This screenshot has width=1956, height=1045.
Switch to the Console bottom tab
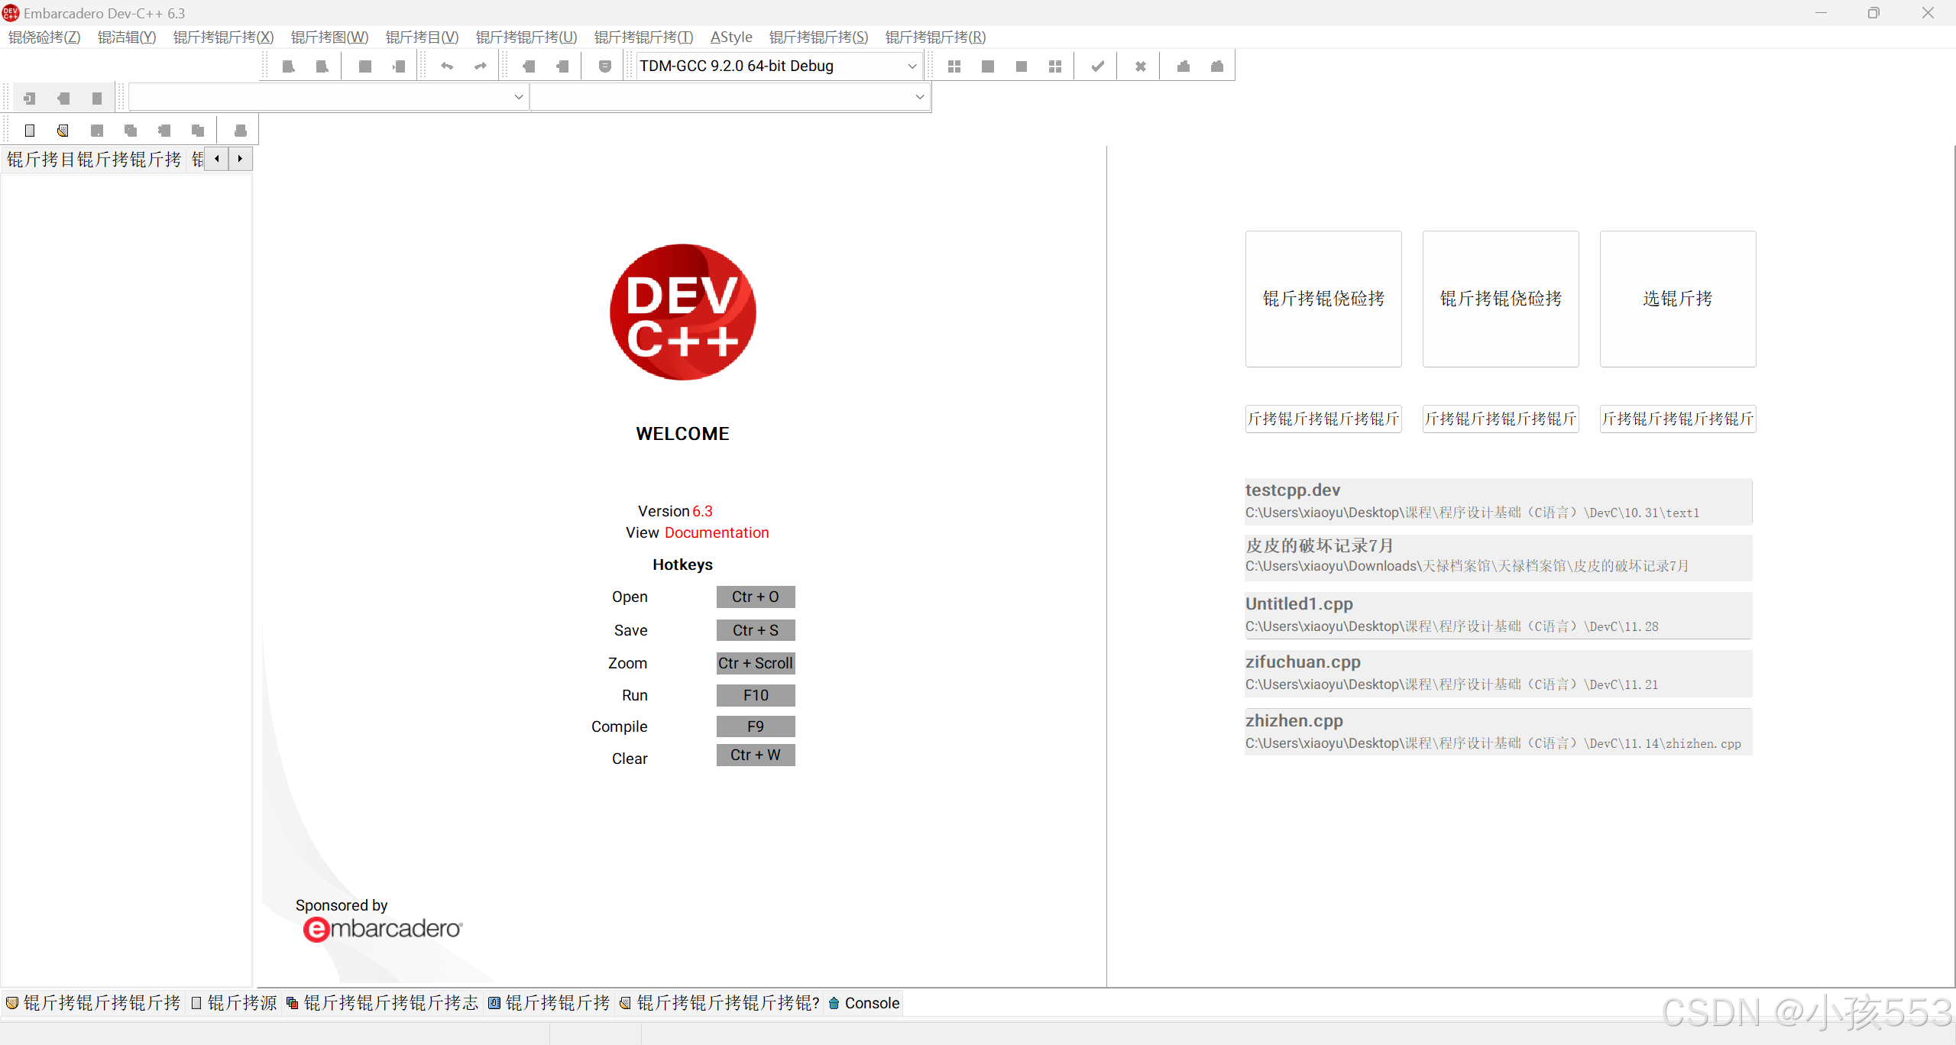(864, 1003)
